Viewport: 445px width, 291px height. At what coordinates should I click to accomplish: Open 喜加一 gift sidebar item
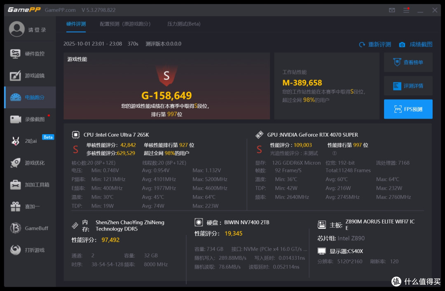tap(30, 207)
